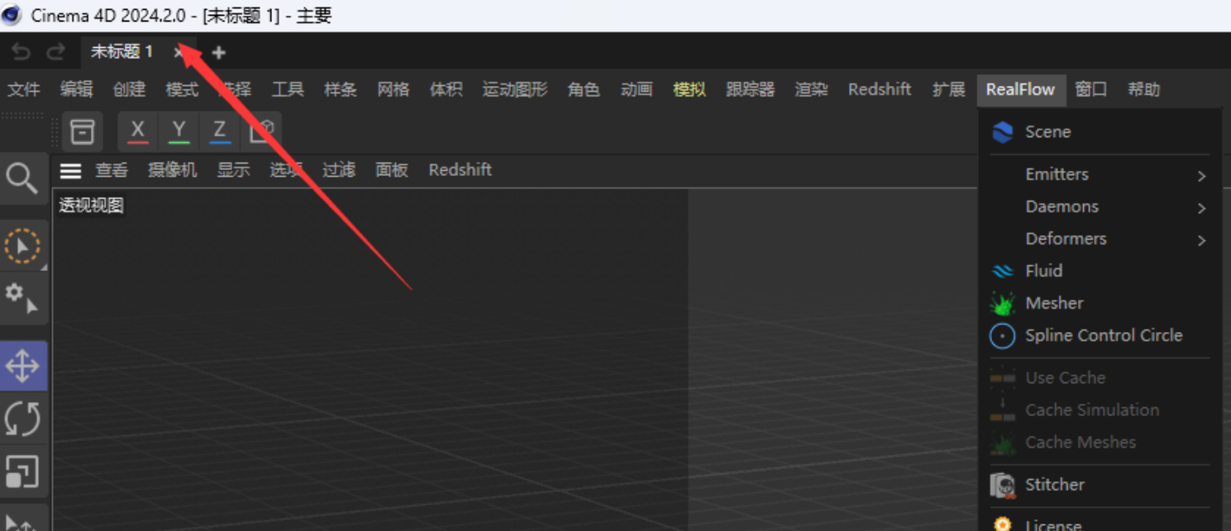Screen dimensions: 1231x531
Task: Open the asset browser box icon
Action: (82, 131)
